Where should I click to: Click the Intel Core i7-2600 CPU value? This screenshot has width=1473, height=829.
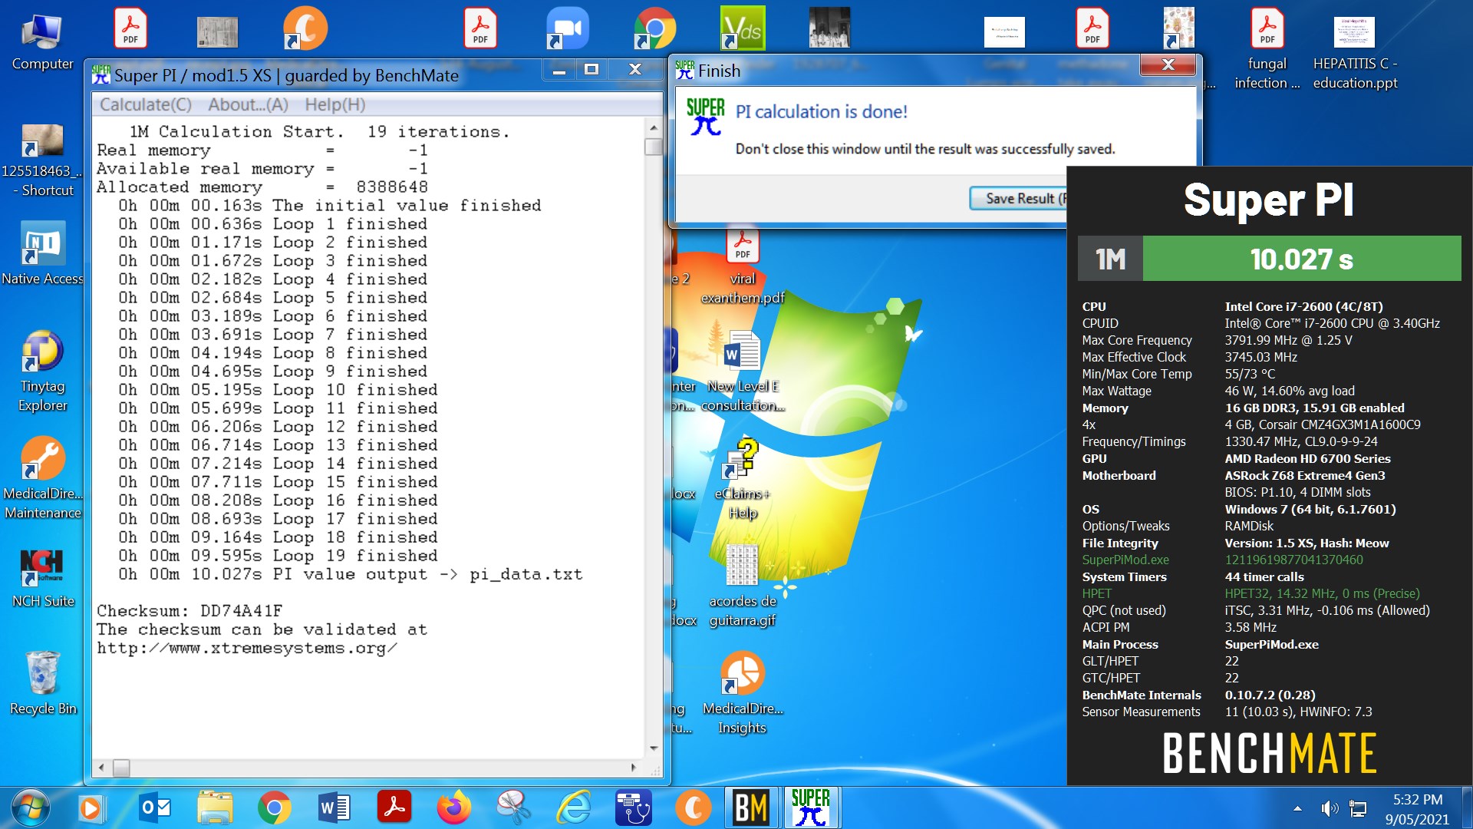coord(1303,306)
